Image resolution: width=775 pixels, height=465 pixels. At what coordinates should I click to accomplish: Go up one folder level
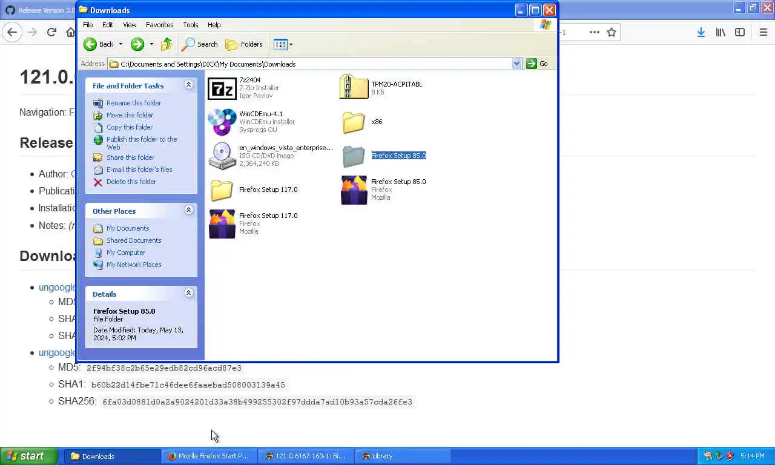[167, 44]
